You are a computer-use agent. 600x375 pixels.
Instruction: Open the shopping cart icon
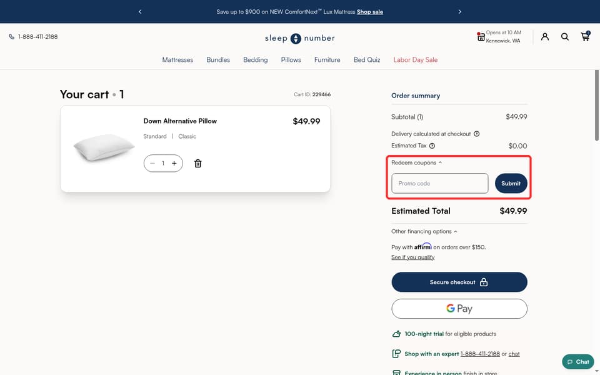pos(585,36)
